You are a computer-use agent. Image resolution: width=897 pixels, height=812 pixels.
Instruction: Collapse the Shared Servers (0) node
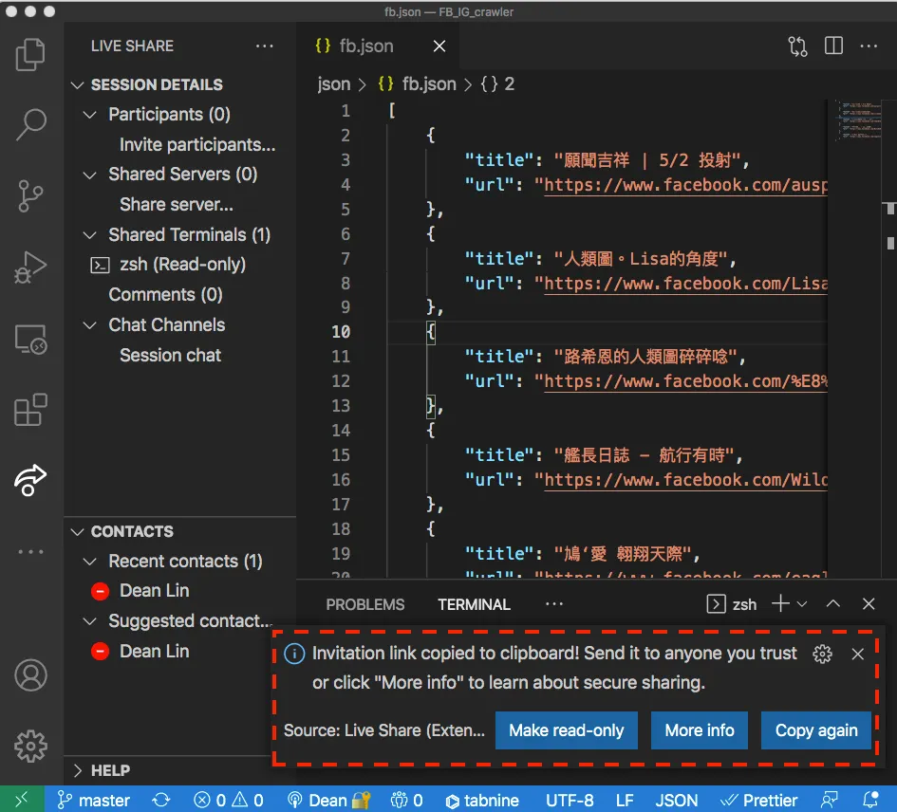tap(90, 175)
